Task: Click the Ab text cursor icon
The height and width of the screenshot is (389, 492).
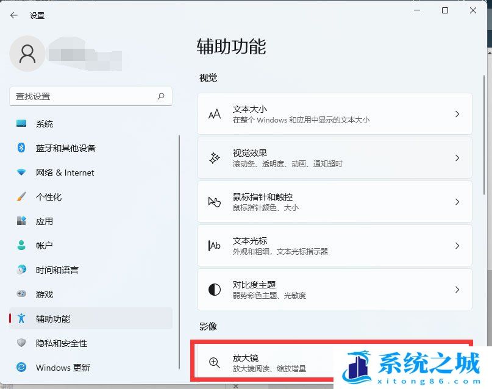Action: pyautogui.click(x=214, y=245)
